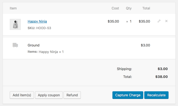Image resolution: width=178 pixels, height=106 pixels.
Task: Select the Cost column header
Action: (115, 8)
